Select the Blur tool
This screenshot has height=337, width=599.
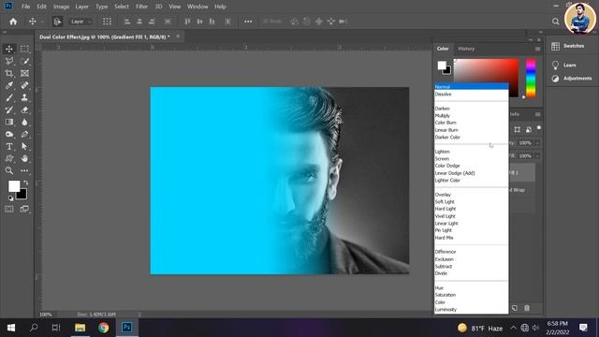point(24,123)
